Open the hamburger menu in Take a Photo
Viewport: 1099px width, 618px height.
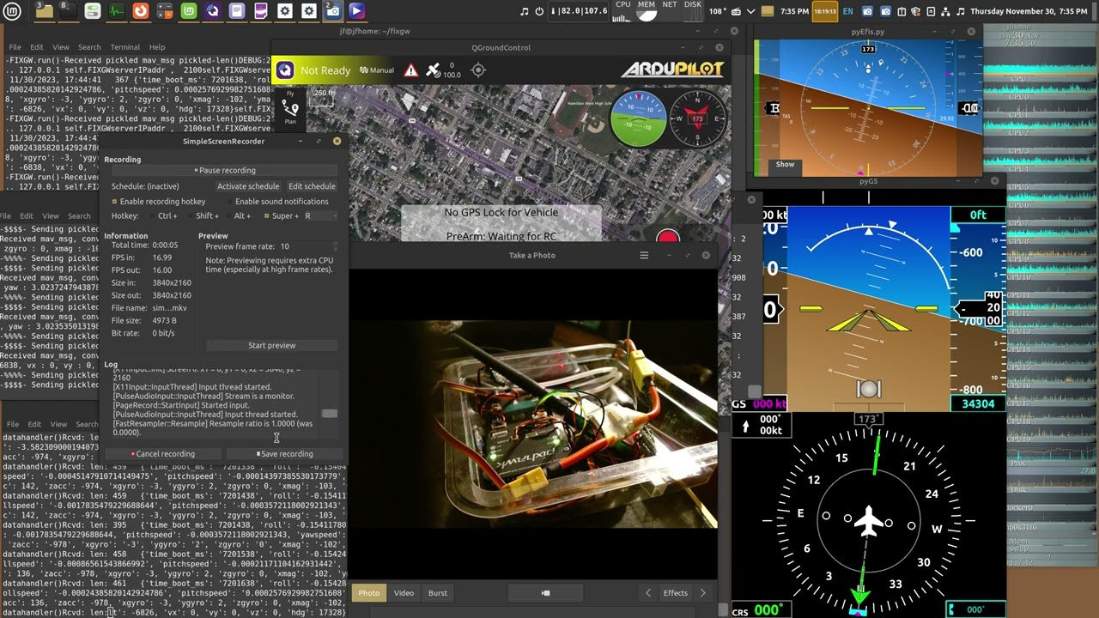[644, 255]
